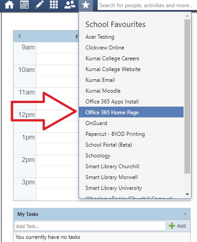Image resolution: width=197 pixels, height=242 pixels.
Task: Toggle the star favourites icon
Action: pyautogui.click(x=86, y=5)
